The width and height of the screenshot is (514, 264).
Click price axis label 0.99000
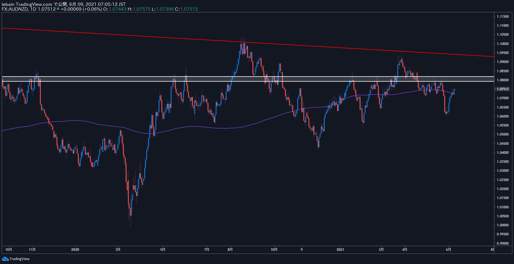pyautogui.click(x=502, y=243)
